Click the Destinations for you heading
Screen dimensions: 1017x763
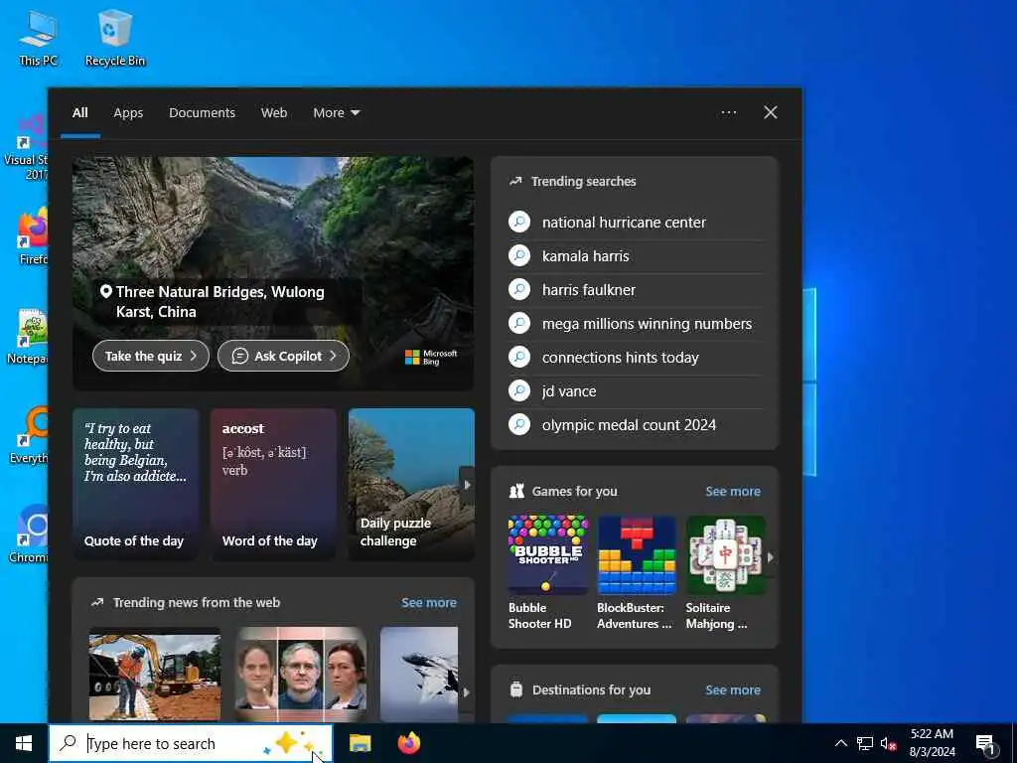point(592,690)
